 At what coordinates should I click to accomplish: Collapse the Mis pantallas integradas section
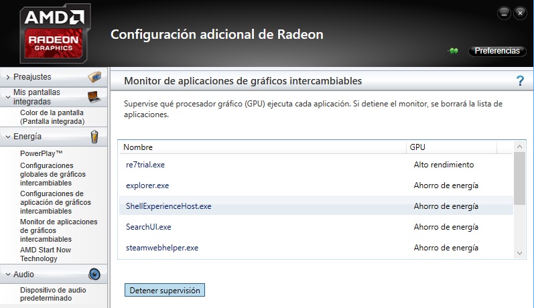click(8, 97)
